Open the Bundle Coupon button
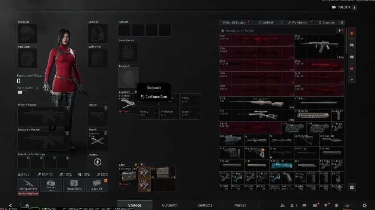The height and width of the screenshot is (210, 375). click(x=234, y=22)
